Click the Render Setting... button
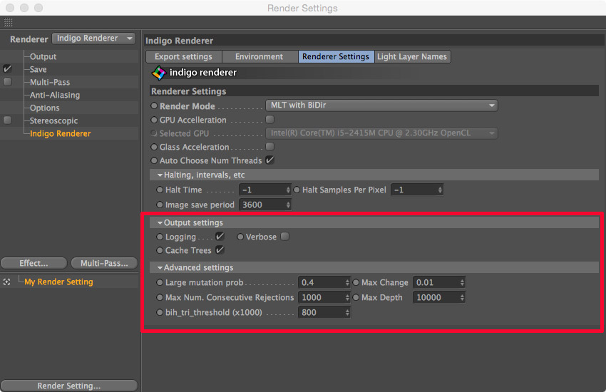Image resolution: width=606 pixels, height=392 pixels. coord(68,386)
